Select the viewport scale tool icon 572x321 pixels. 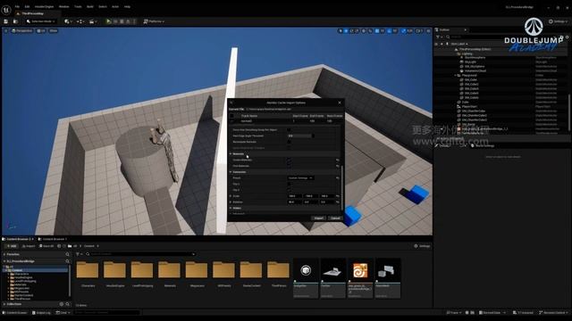click(x=357, y=31)
